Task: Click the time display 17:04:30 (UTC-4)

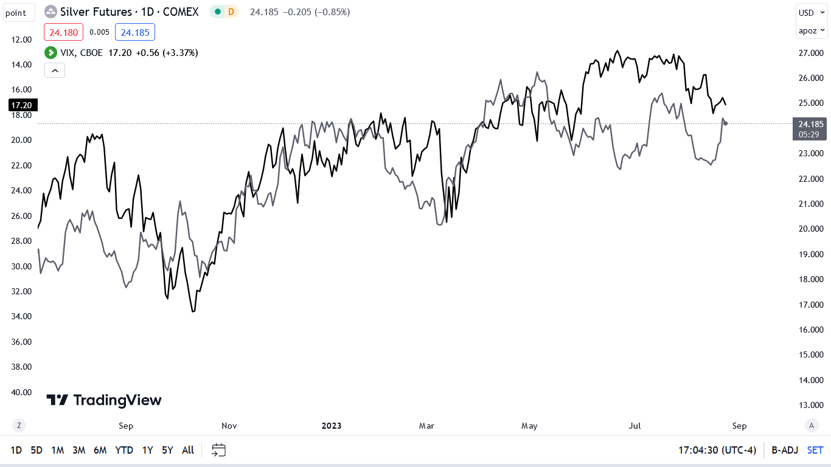Action: [x=717, y=450]
